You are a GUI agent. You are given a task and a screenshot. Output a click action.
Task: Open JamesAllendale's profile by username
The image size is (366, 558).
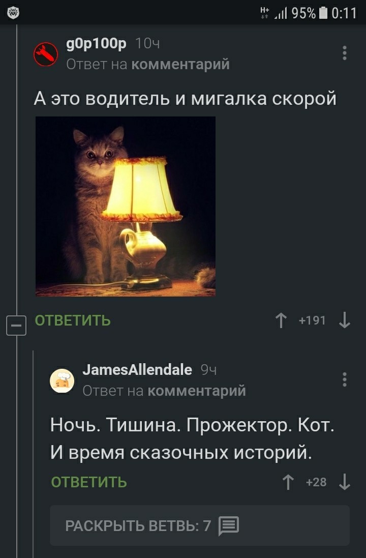pyautogui.click(x=137, y=370)
